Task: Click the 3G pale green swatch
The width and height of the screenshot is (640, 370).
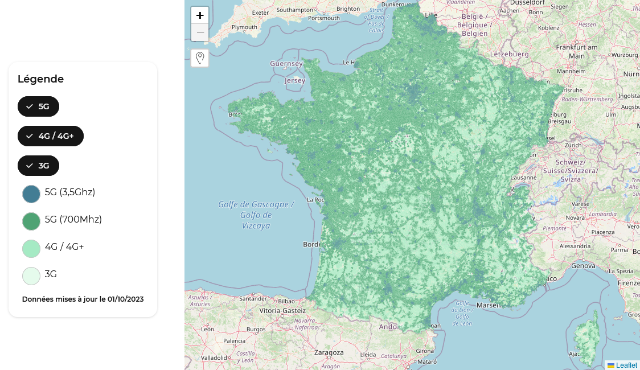Action: 31,276
